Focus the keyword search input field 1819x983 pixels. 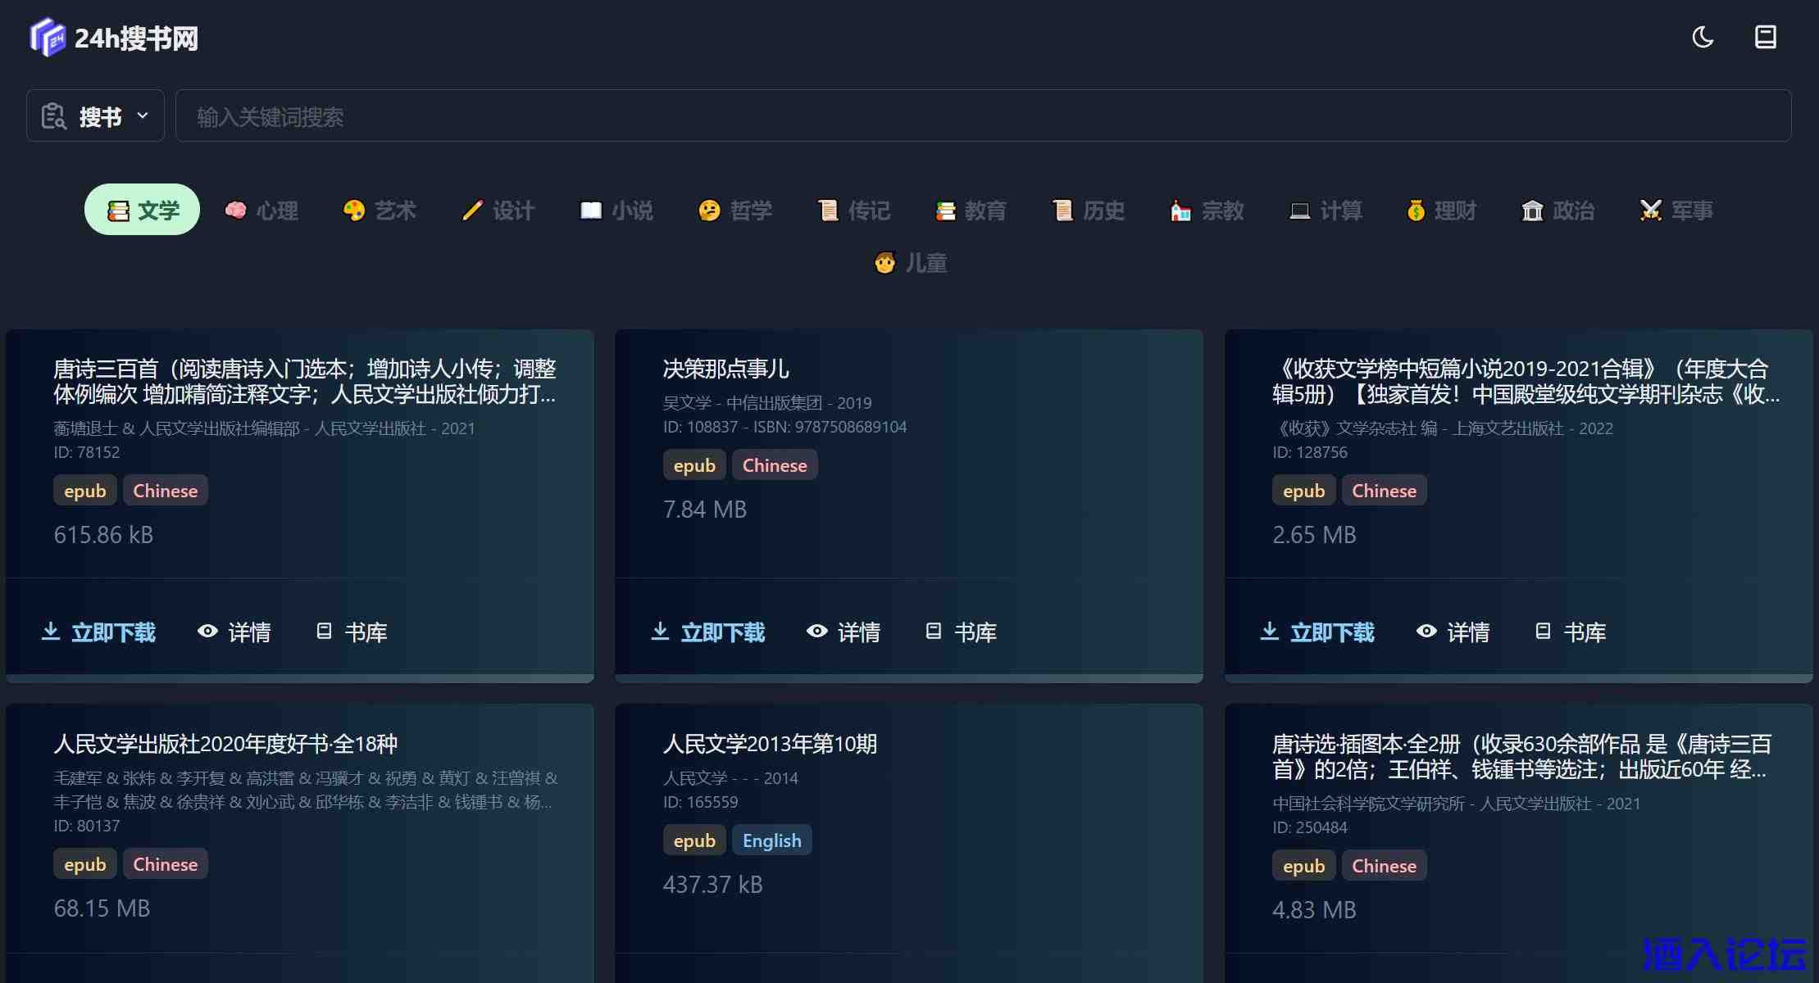(x=982, y=116)
